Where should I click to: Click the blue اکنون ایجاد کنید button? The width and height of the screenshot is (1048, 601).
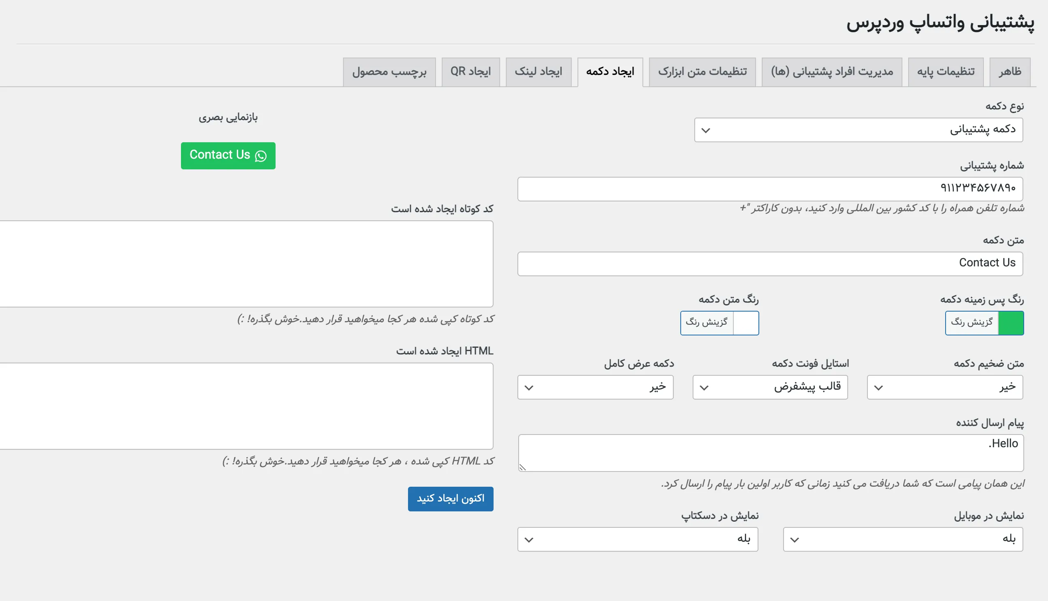click(450, 499)
